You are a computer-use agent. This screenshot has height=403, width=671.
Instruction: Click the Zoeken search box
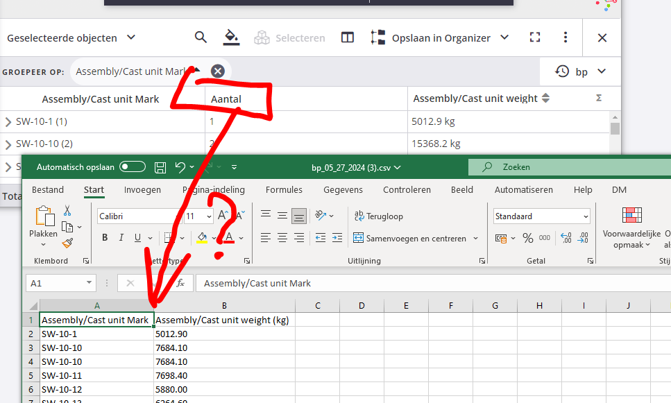(569, 167)
